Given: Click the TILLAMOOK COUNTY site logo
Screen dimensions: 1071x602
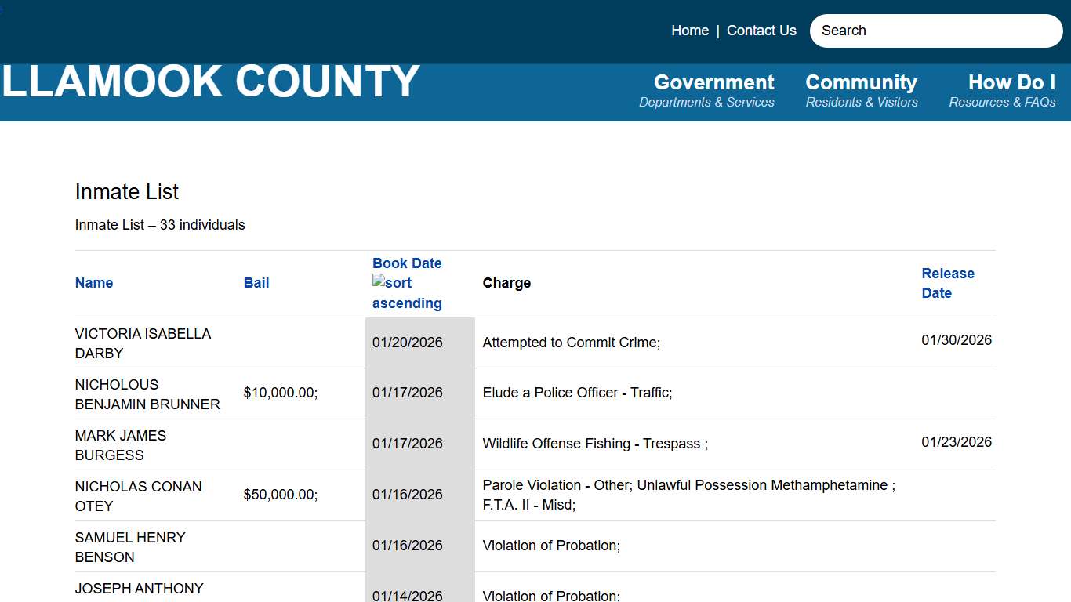Looking at the screenshot, I should point(209,81).
